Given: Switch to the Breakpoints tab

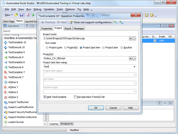Looking at the screenshot, I should (x=67, y=124).
